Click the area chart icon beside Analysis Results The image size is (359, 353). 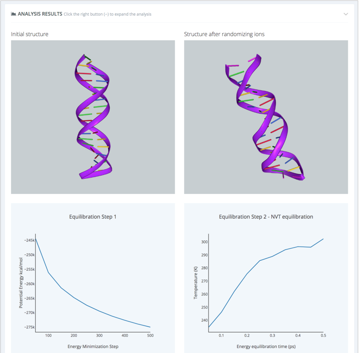click(14, 14)
